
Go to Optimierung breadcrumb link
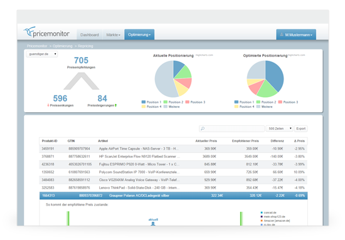pyautogui.click(x=63, y=46)
